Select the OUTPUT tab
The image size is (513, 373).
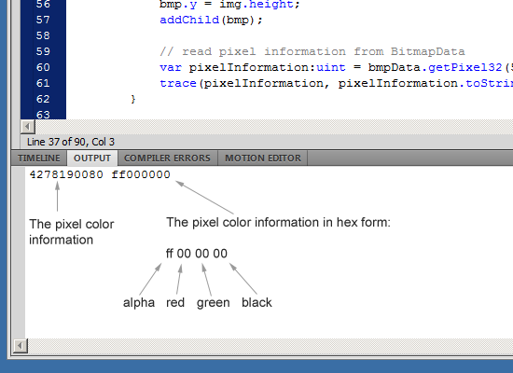[92, 158]
